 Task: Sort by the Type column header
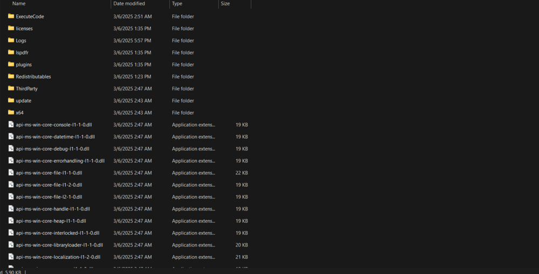(x=177, y=3)
